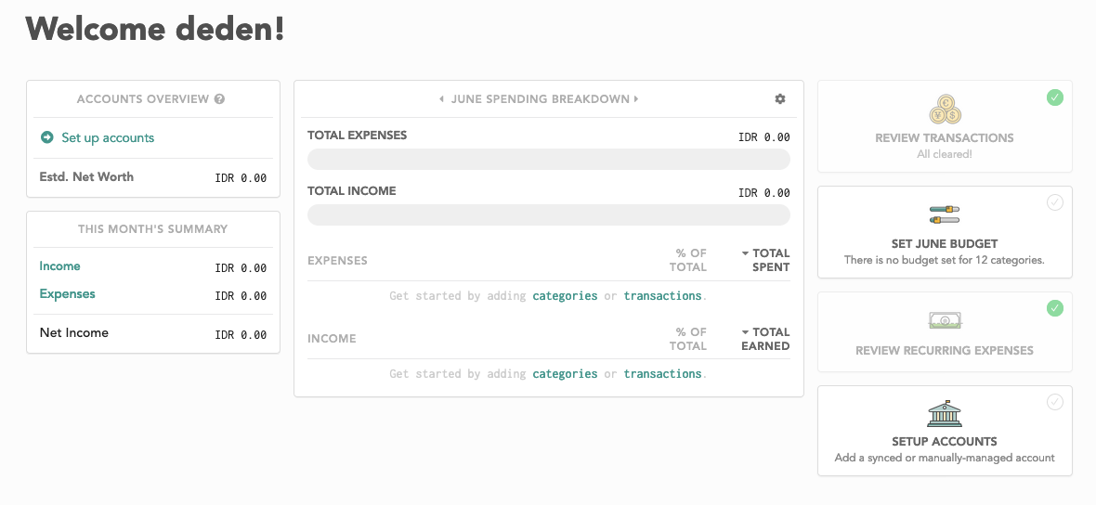Screen dimensions: 1096x505
Task: Go to previous month with left arrow
Action: click(441, 99)
